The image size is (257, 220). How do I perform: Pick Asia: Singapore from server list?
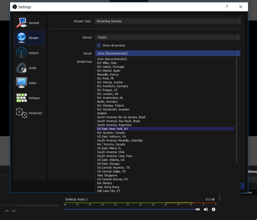pyautogui.click(x=109, y=175)
